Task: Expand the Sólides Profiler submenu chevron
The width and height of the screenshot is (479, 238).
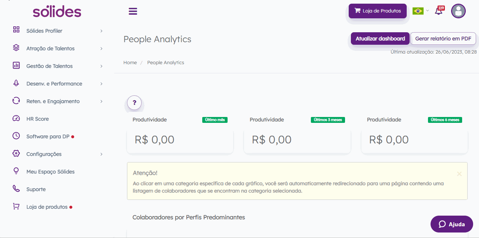Action: pyautogui.click(x=101, y=31)
